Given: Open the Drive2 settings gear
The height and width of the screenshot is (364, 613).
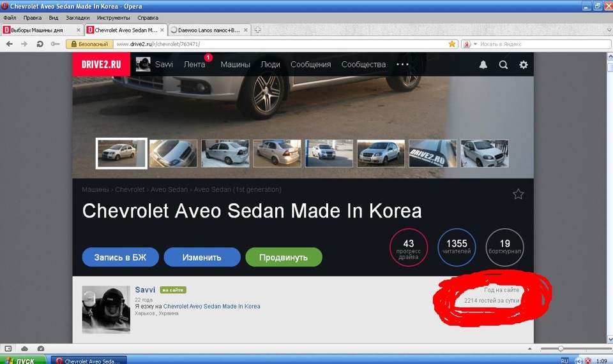Looking at the screenshot, I should tap(524, 65).
